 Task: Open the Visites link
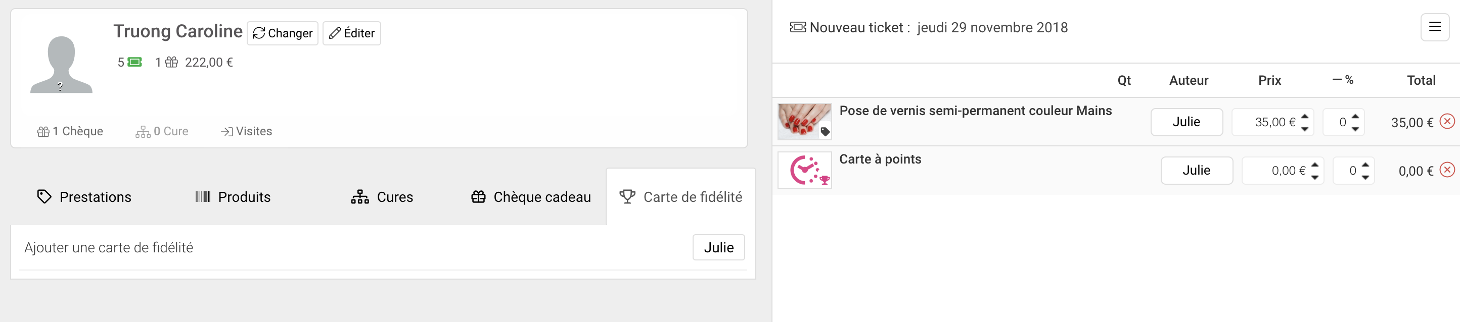tap(246, 131)
